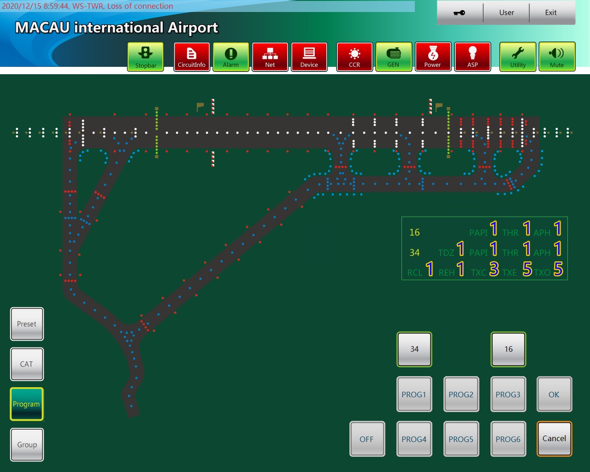The image size is (590, 472).
Task: Choose the PROG3 program
Action: pos(508,395)
